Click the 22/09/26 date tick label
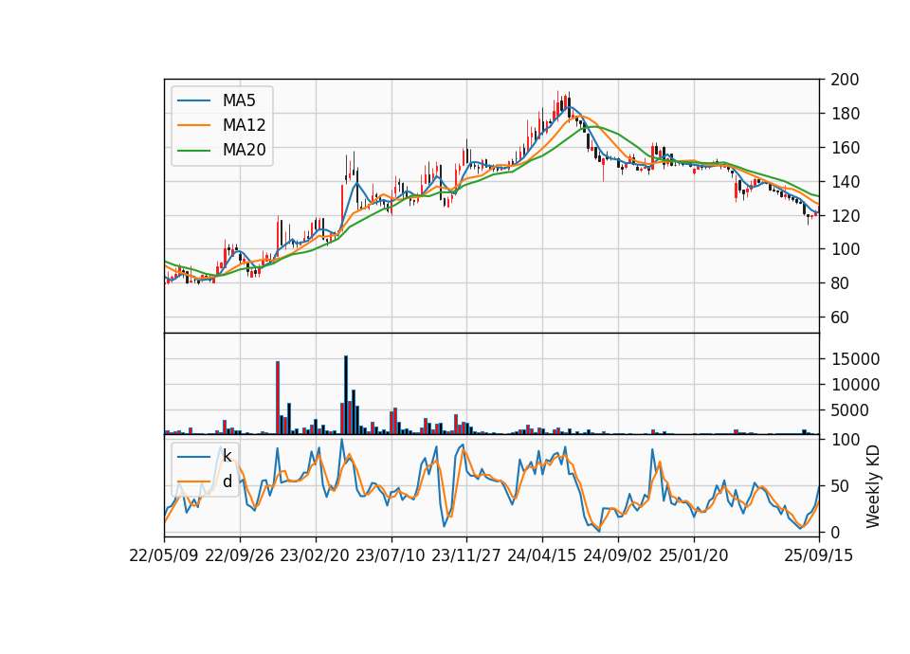Viewport: 910px width, 654px height. tap(240, 555)
